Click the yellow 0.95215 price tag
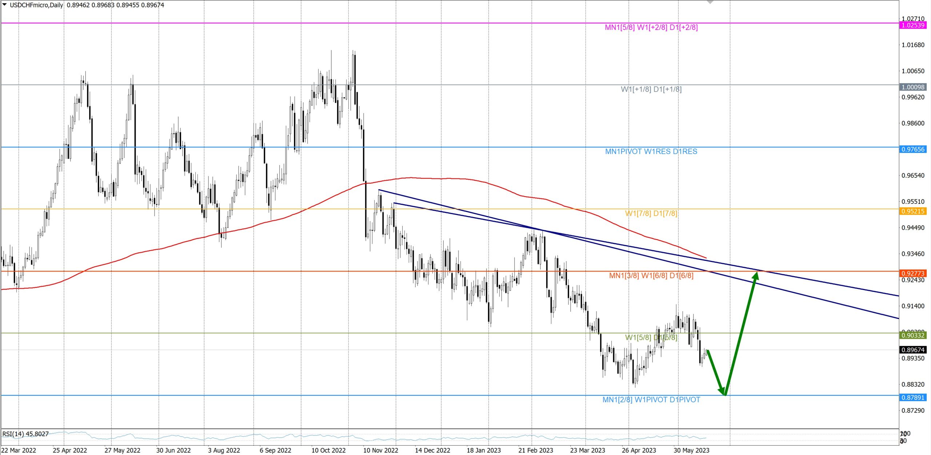The width and height of the screenshot is (931, 455). tap(913, 212)
